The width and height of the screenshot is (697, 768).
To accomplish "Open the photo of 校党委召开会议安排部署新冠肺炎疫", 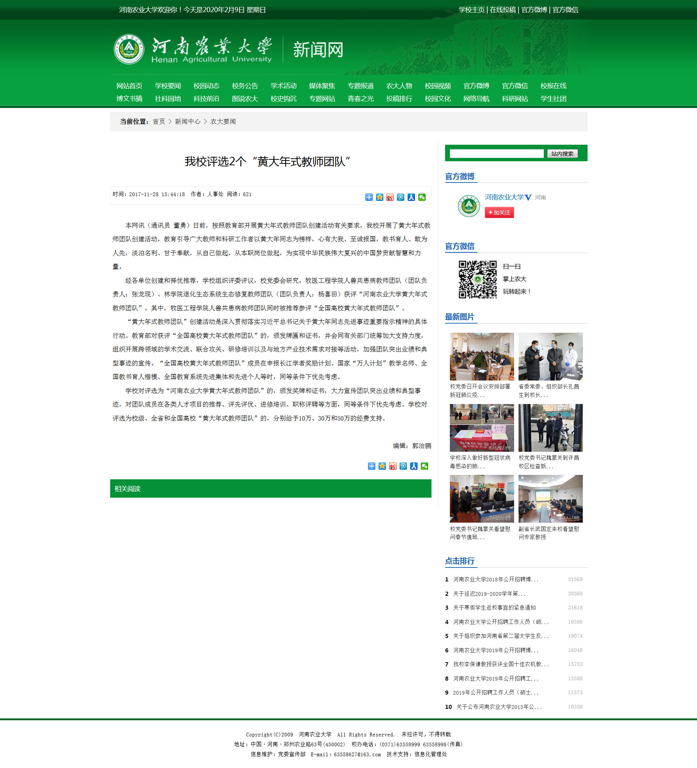I will click(481, 357).
